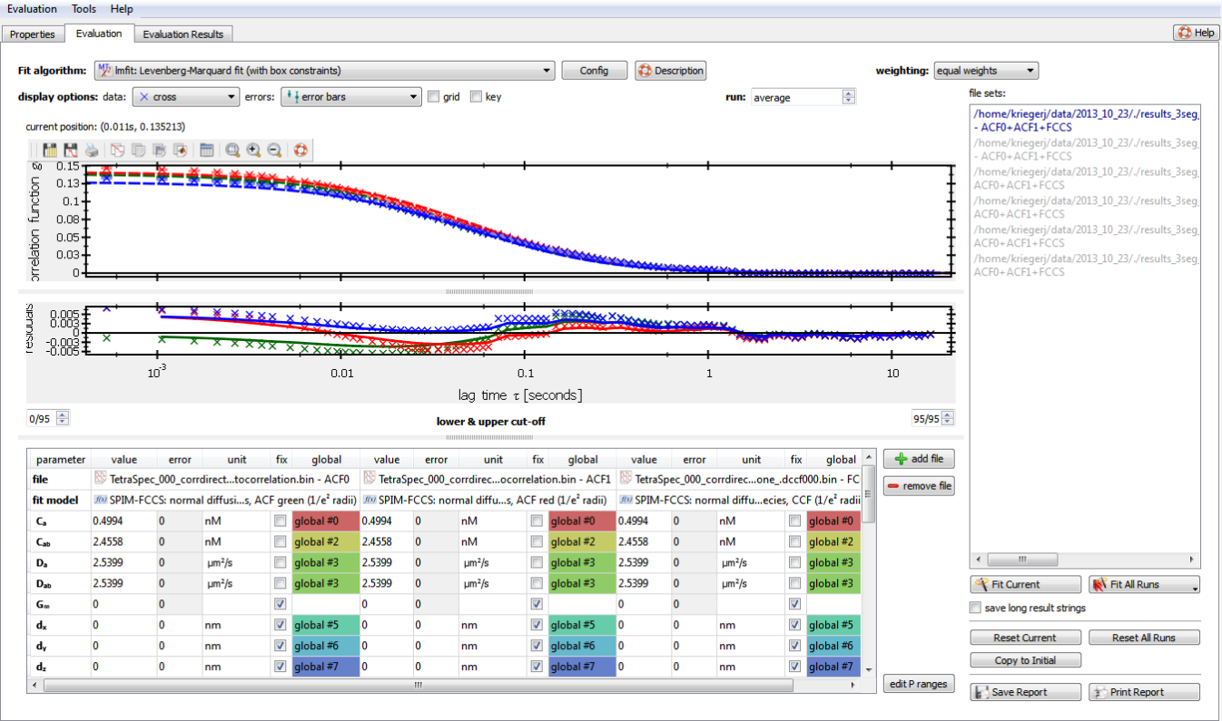Viewport: 1222px width, 721px height.
Task: Click the zoom in magnifier icon
Action: [253, 151]
